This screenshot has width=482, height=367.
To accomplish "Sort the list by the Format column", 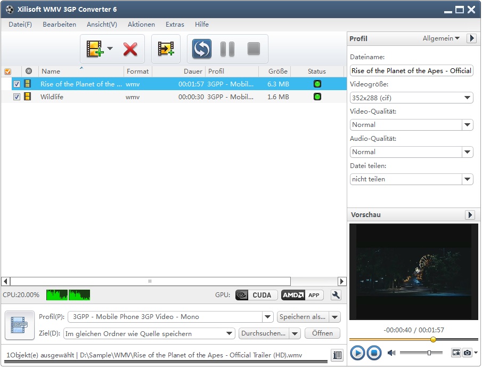I will click(138, 71).
